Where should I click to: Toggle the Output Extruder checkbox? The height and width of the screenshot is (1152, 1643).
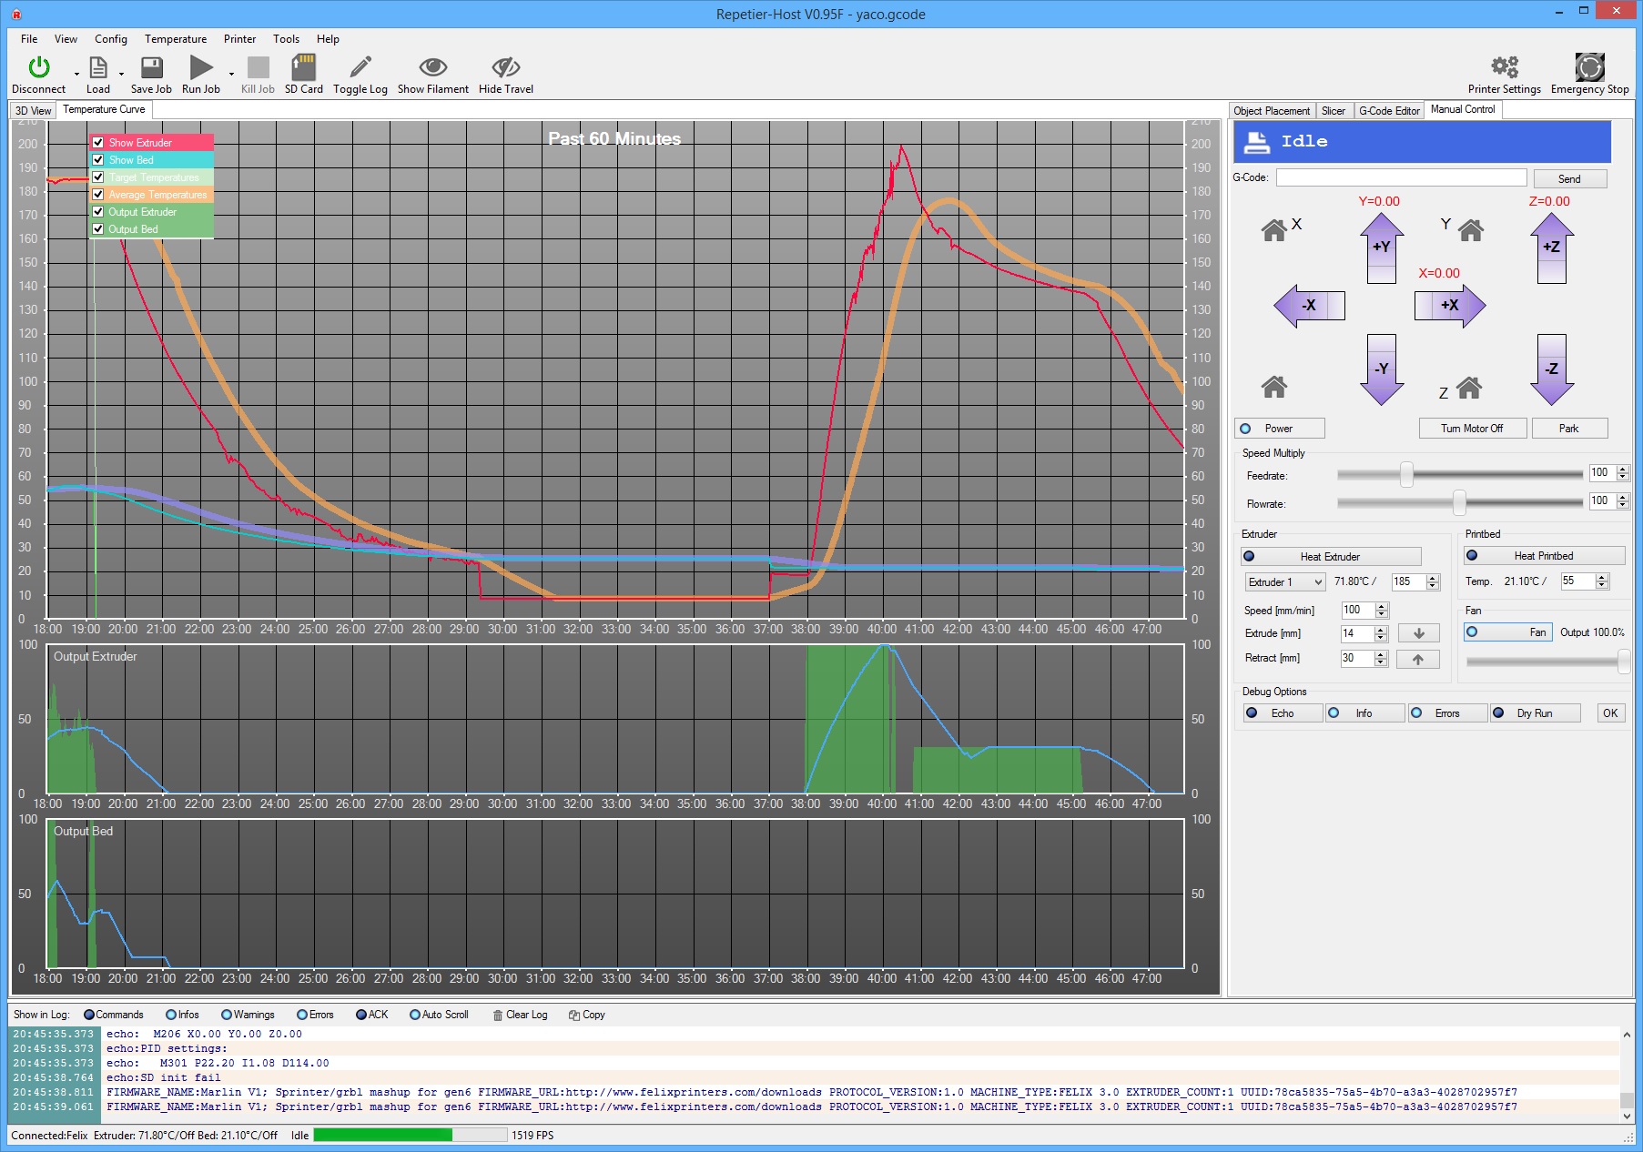point(98,212)
